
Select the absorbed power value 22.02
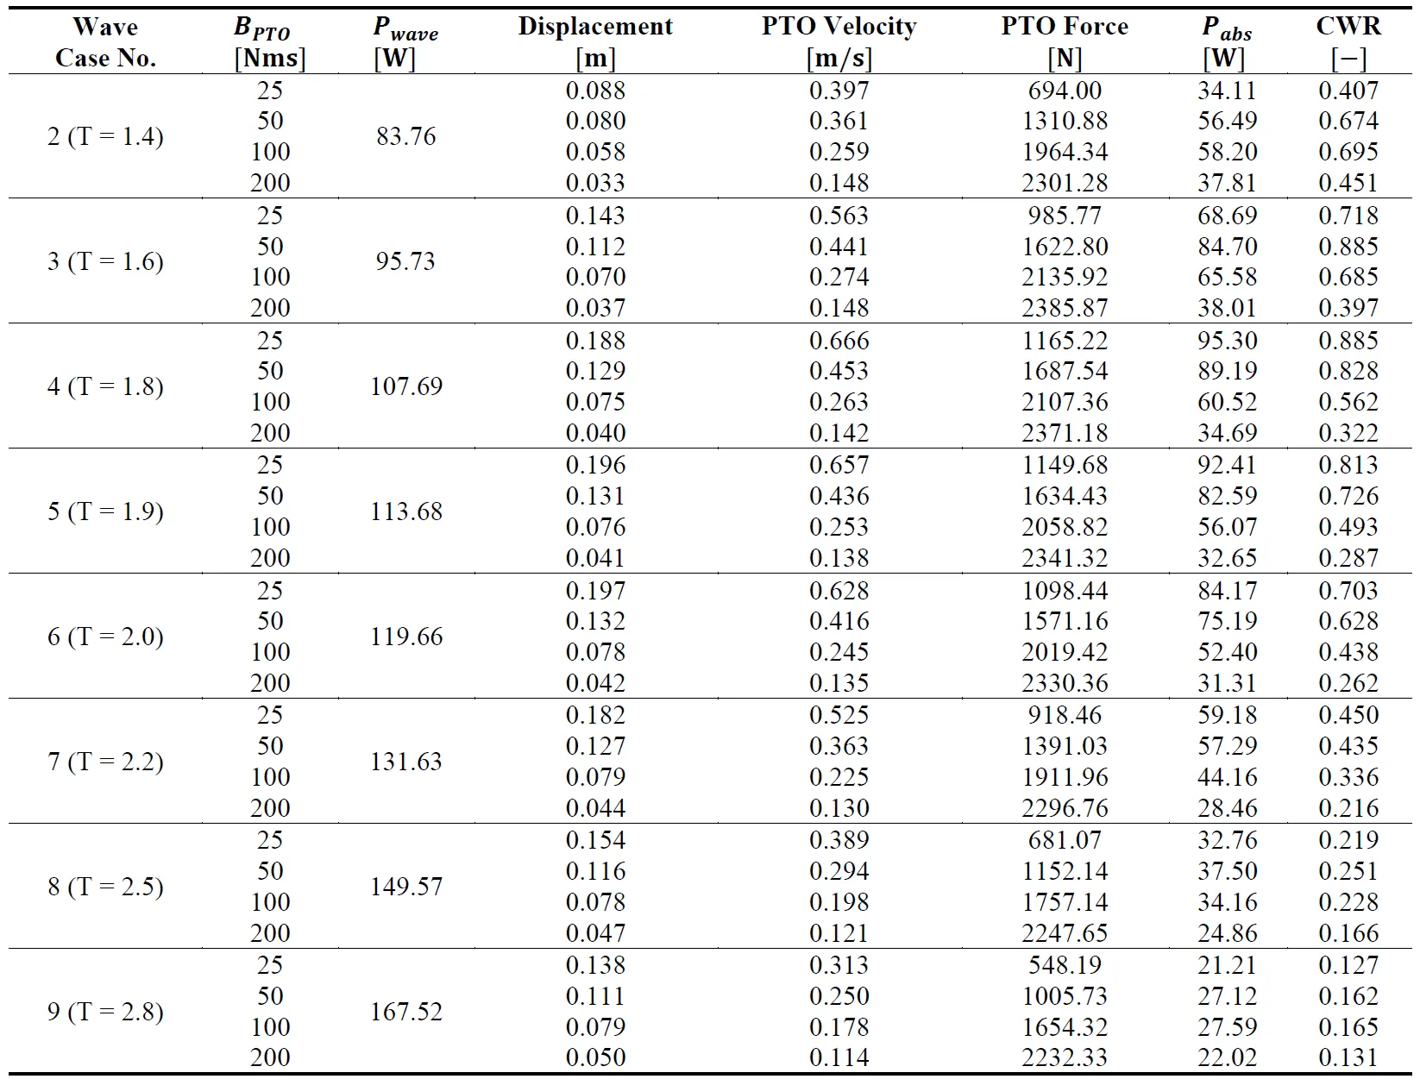1227,1057
